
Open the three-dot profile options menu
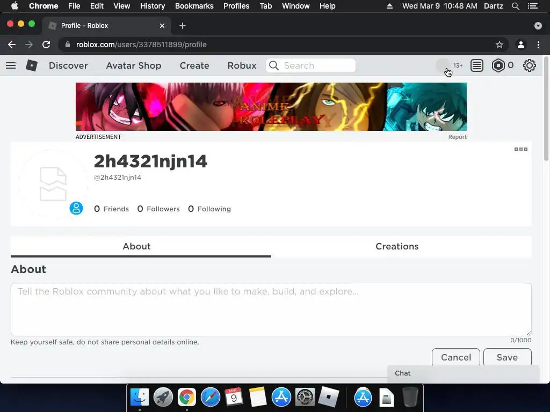pos(521,149)
